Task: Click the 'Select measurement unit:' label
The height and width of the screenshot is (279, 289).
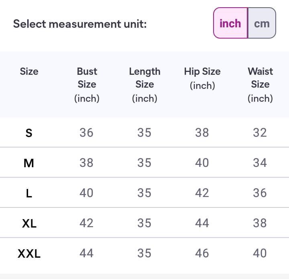Action: [80, 24]
